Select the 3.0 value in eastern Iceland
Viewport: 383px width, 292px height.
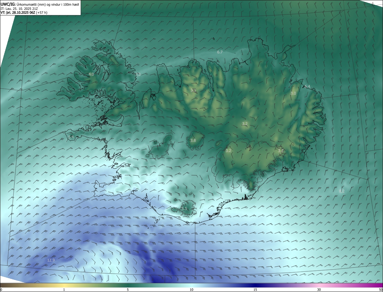pos(293,93)
